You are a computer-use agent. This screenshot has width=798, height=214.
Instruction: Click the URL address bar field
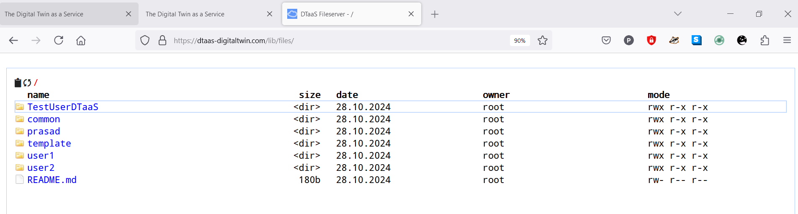(335, 40)
